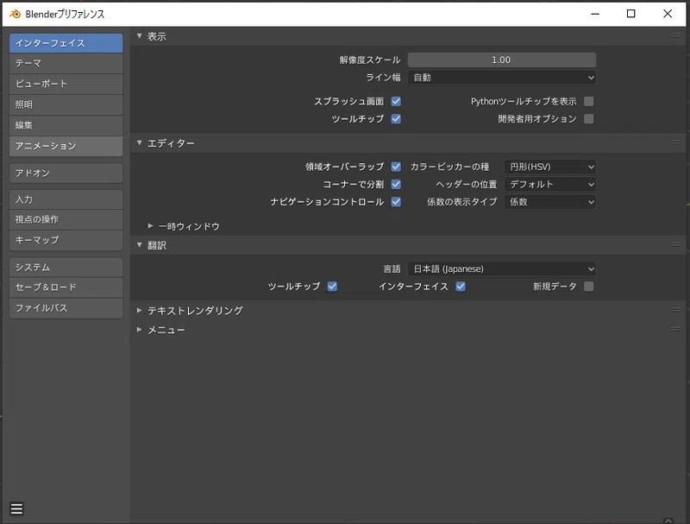Image resolution: width=690 pixels, height=524 pixels.
Task: Toggle ナビゲーションコントロール checkbox
Action: pos(396,202)
